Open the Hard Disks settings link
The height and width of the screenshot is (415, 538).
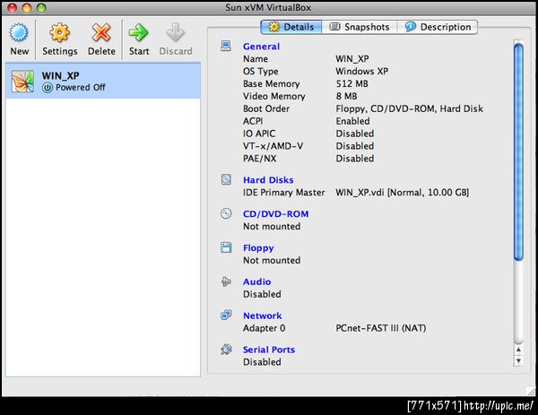click(268, 180)
